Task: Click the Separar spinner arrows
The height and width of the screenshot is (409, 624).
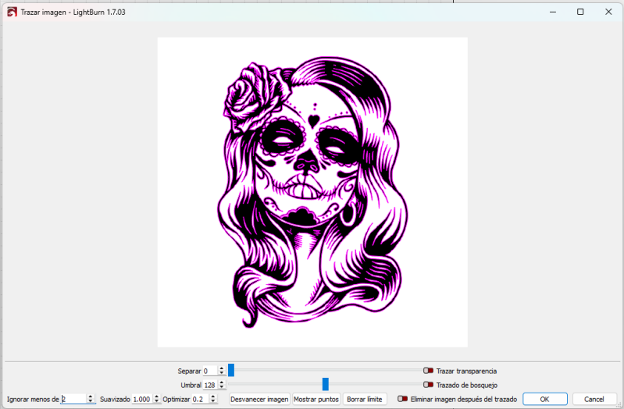Action: (x=222, y=371)
